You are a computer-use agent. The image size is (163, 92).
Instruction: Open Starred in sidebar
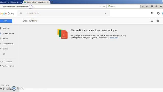click(5, 49)
